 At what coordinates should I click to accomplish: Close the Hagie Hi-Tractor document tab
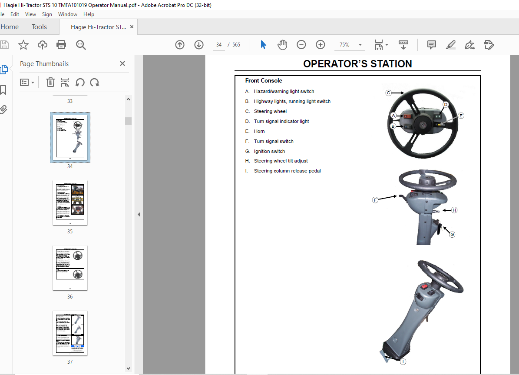coord(132,27)
